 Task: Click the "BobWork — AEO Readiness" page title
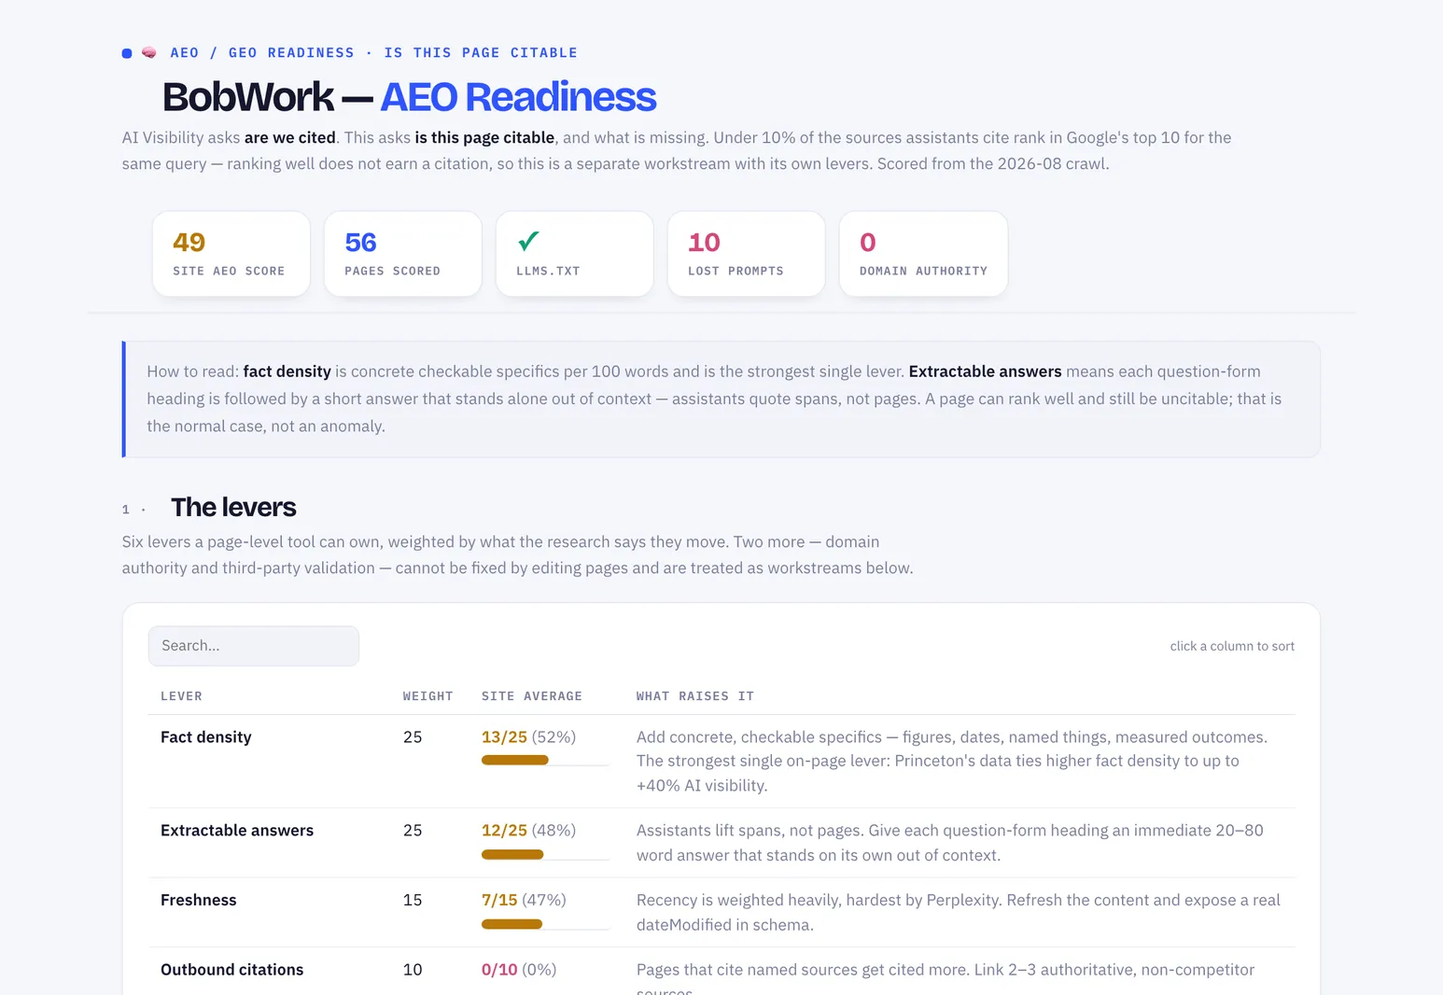(409, 97)
